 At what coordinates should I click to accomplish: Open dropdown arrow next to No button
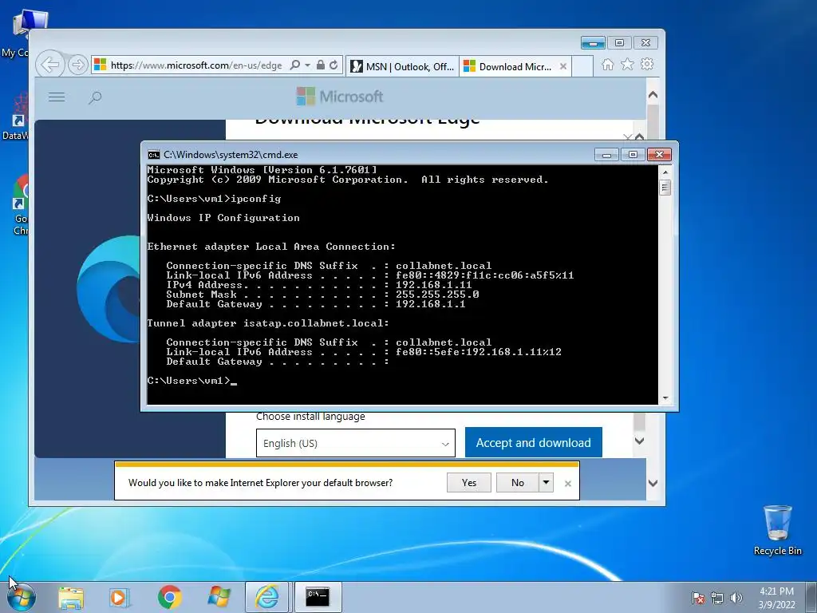(x=546, y=483)
